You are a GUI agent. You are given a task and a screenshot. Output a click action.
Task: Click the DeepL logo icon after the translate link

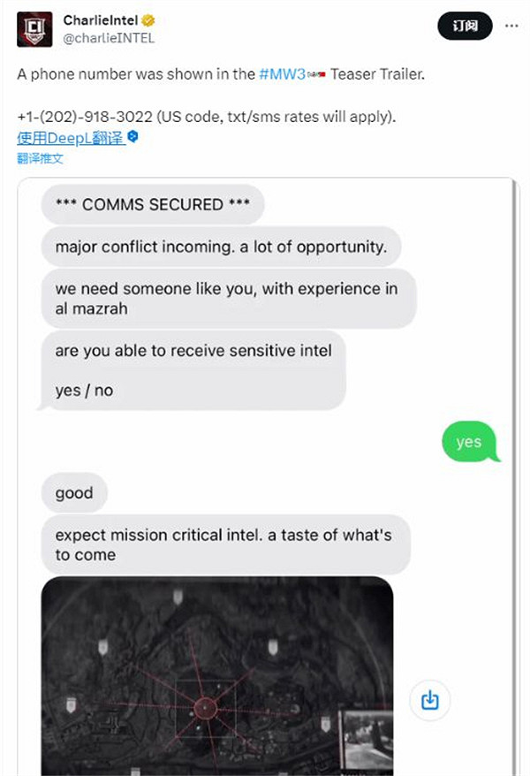(x=133, y=136)
